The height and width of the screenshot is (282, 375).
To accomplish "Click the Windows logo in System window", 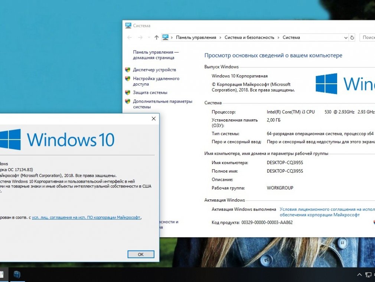I will point(326,84).
